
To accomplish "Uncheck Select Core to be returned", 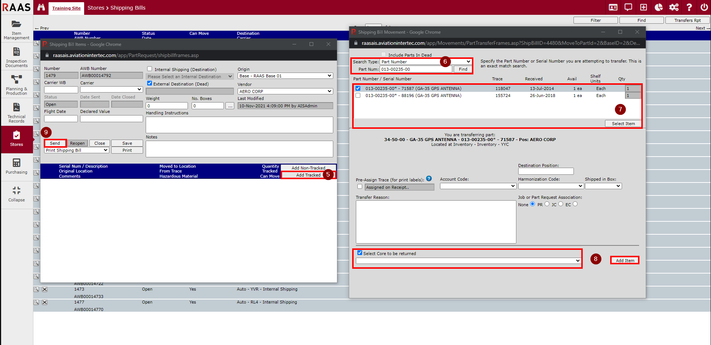I will coord(360,253).
